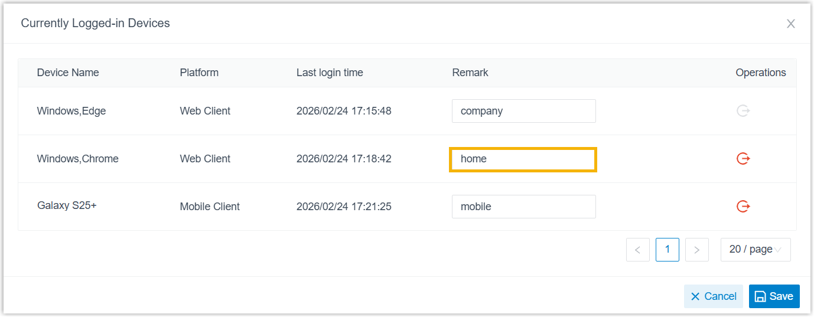Log out the Galaxy S25+ device
The height and width of the screenshot is (317, 814).
click(x=743, y=207)
